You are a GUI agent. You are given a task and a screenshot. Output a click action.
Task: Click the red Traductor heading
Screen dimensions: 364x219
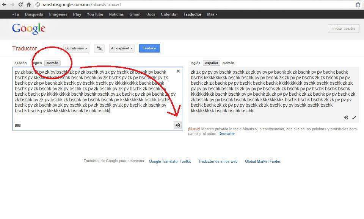(x=25, y=48)
